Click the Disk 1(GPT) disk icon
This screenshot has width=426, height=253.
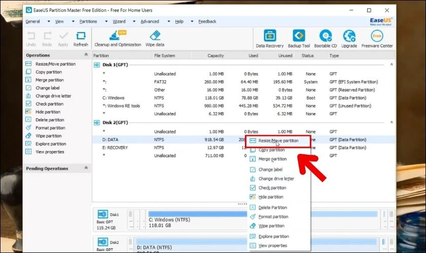[x=97, y=65]
